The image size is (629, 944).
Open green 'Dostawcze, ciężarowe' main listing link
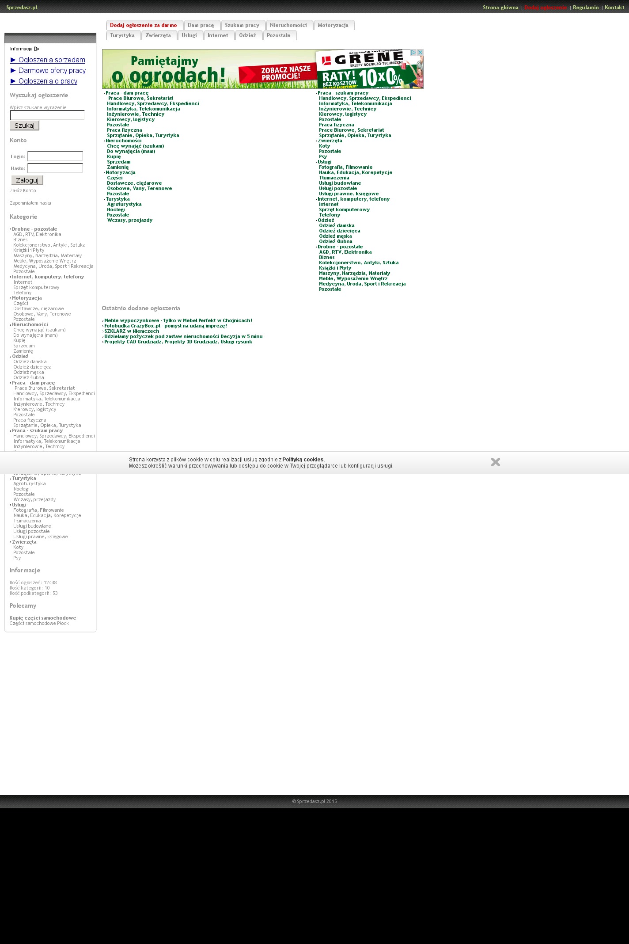(x=134, y=183)
